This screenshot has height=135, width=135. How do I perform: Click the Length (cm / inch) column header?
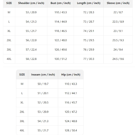point(89,3)
